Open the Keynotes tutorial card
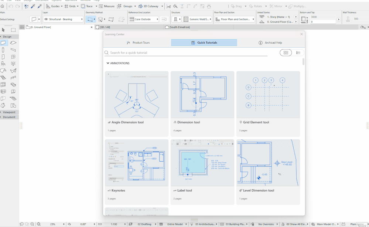The width and height of the screenshot is (369, 227). coord(137,172)
